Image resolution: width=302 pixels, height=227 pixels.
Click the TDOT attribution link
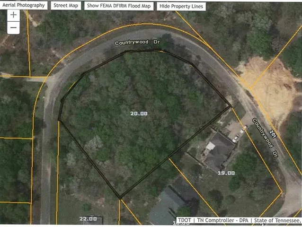(x=185, y=220)
